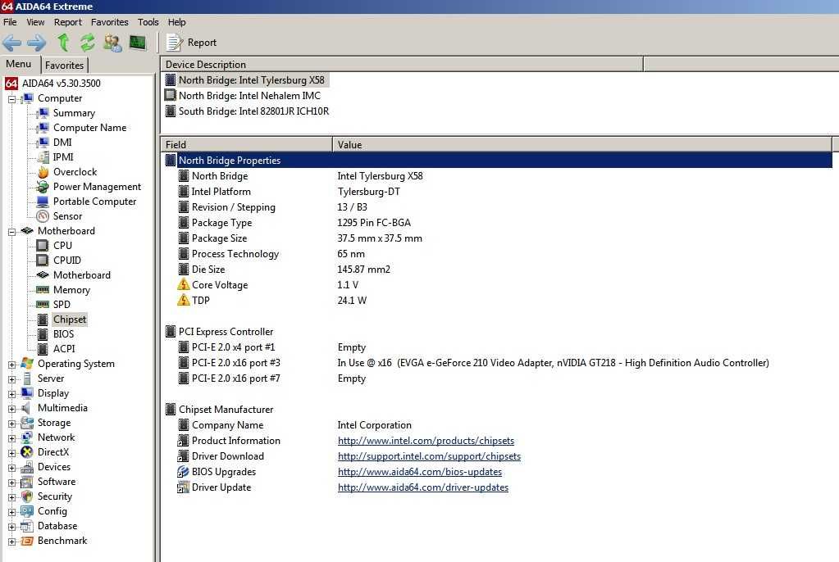
Task: Open the Tools menu
Action: coord(148,22)
